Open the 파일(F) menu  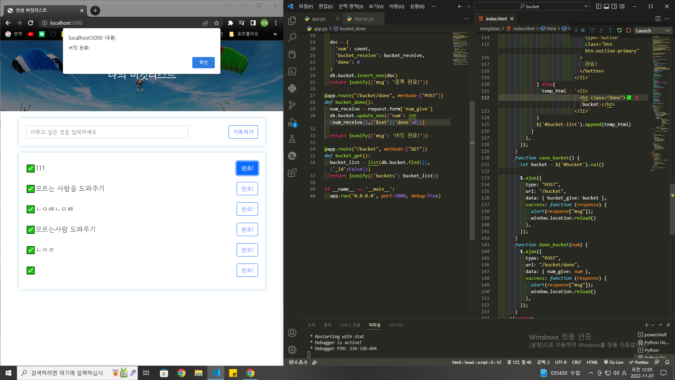(x=306, y=6)
